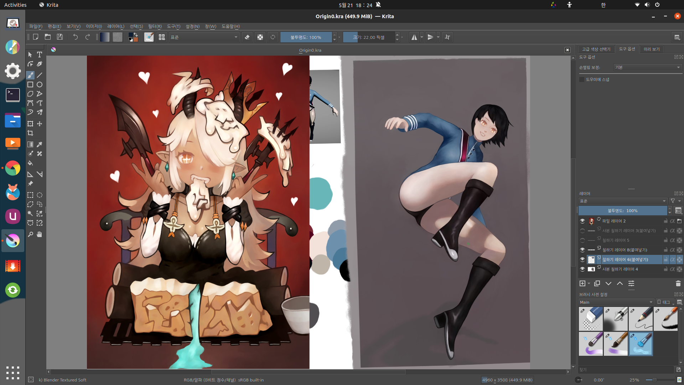Open the 설정(N) menu
The image size is (684, 385).
[x=193, y=26]
